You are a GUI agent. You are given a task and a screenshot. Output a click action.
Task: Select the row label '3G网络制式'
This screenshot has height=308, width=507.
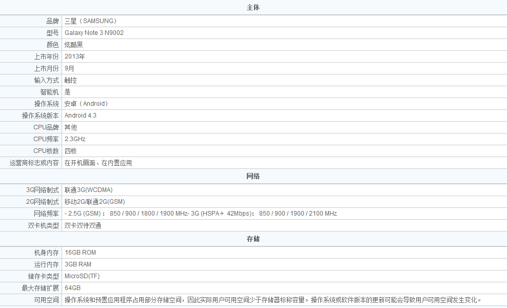pos(43,190)
